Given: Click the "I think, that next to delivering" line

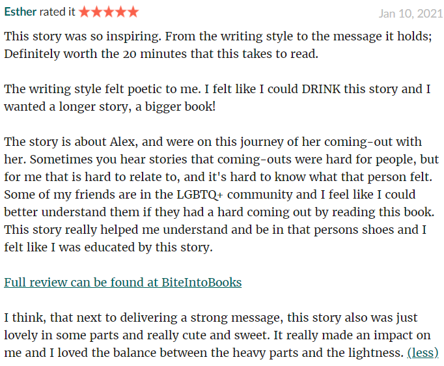Looking at the screenshot, I should (91, 318).
